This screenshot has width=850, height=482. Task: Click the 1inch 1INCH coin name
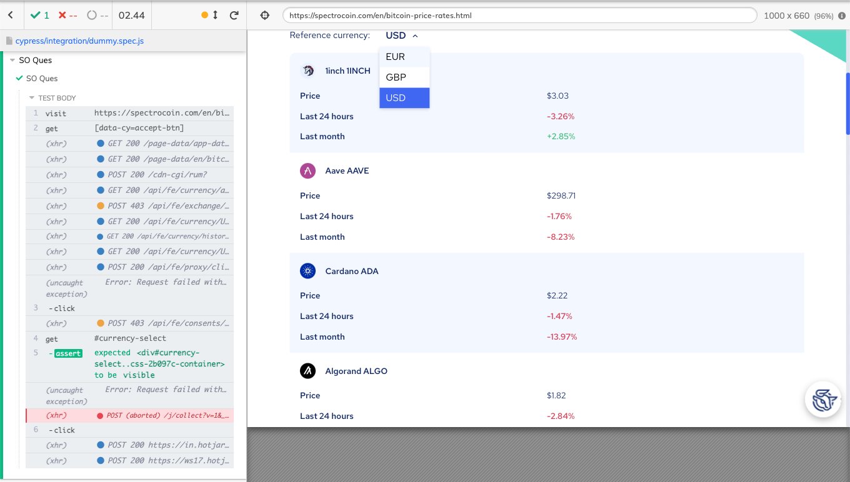(348, 71)
